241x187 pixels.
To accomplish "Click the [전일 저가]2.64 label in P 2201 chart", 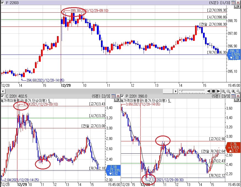I will [x=213, y=151].
